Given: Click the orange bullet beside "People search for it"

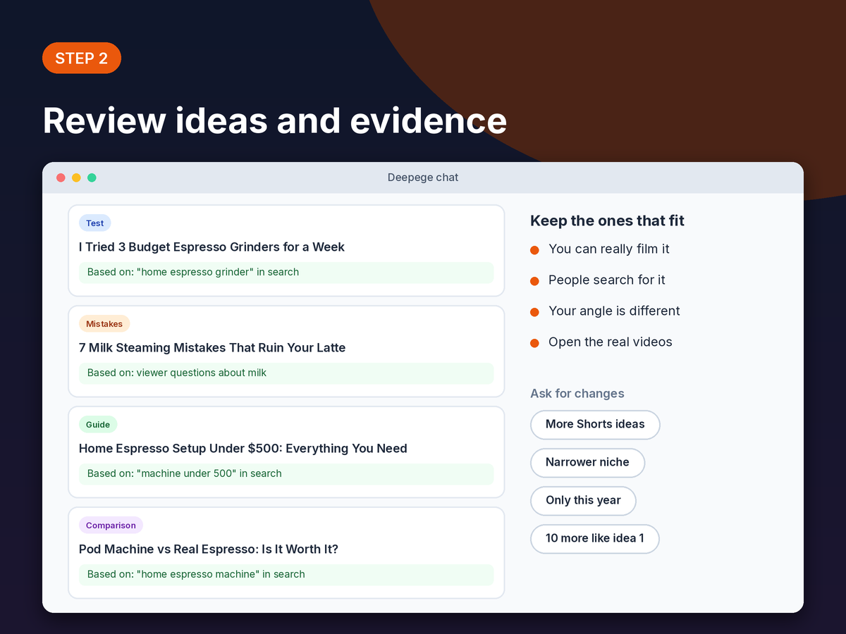Looking at the screenshot, I should point(534,281).
